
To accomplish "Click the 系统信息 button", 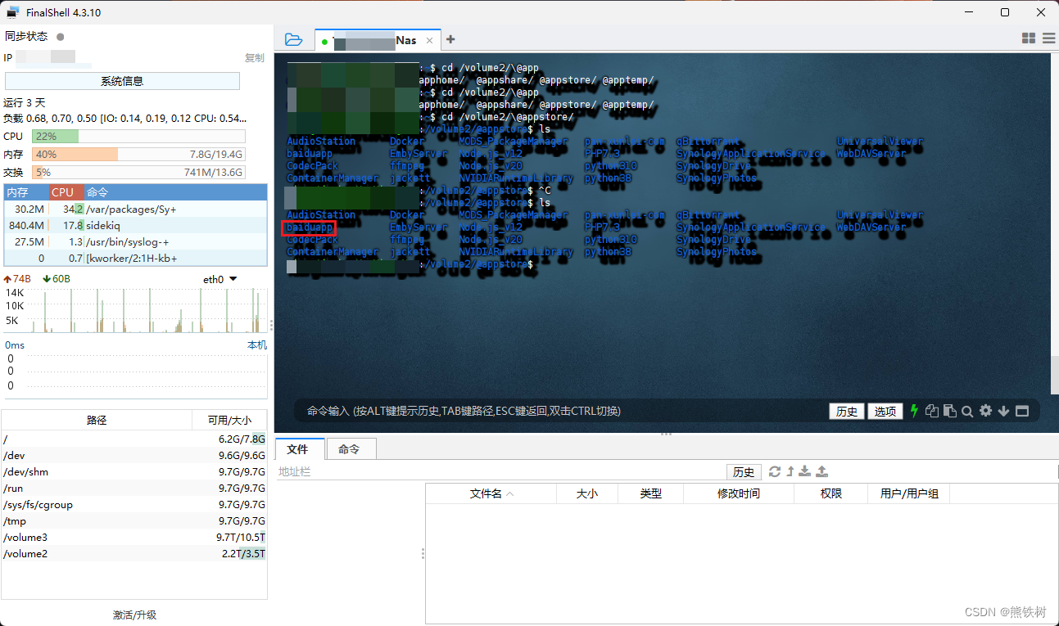I will coord(122,81).
